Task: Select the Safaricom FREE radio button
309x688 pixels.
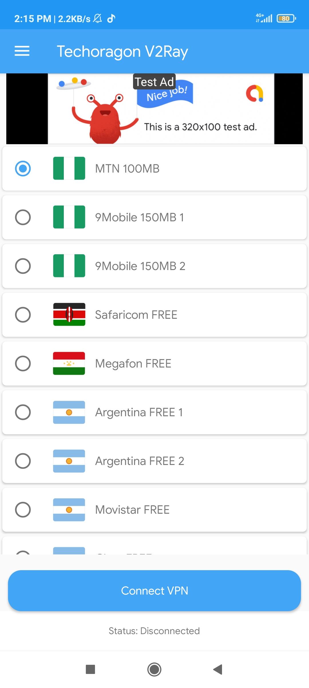Action: pyautogui.click(x=23, y=314)
